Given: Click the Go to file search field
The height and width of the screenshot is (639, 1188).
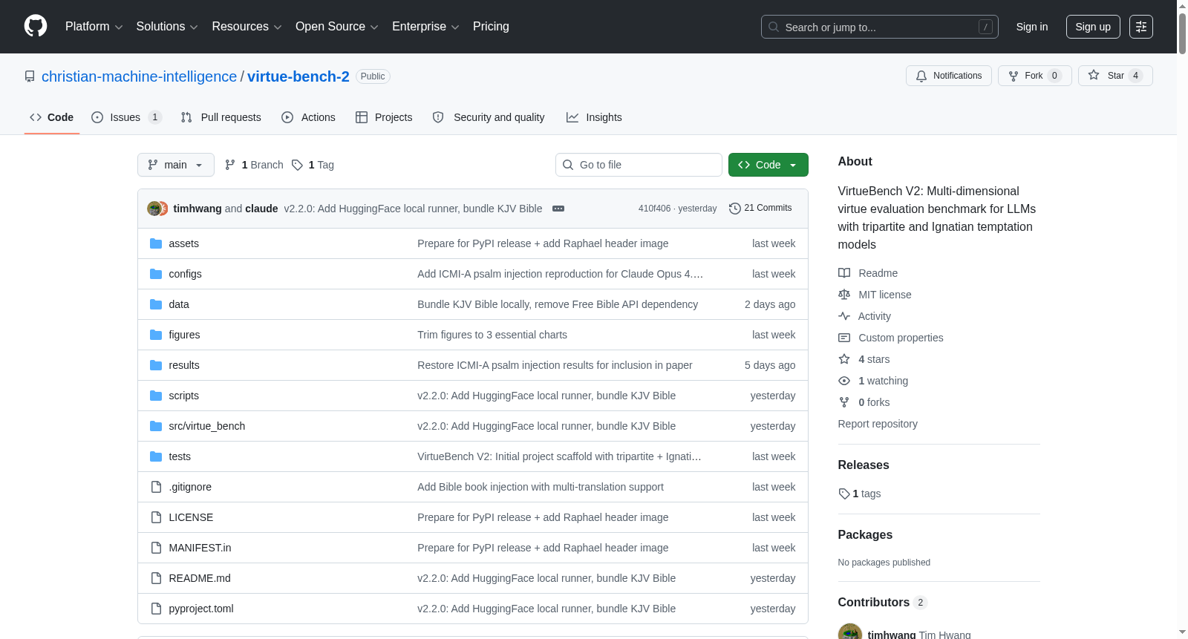Looking at the screenshot, I should pyautogui.click(x=639, y=165).
